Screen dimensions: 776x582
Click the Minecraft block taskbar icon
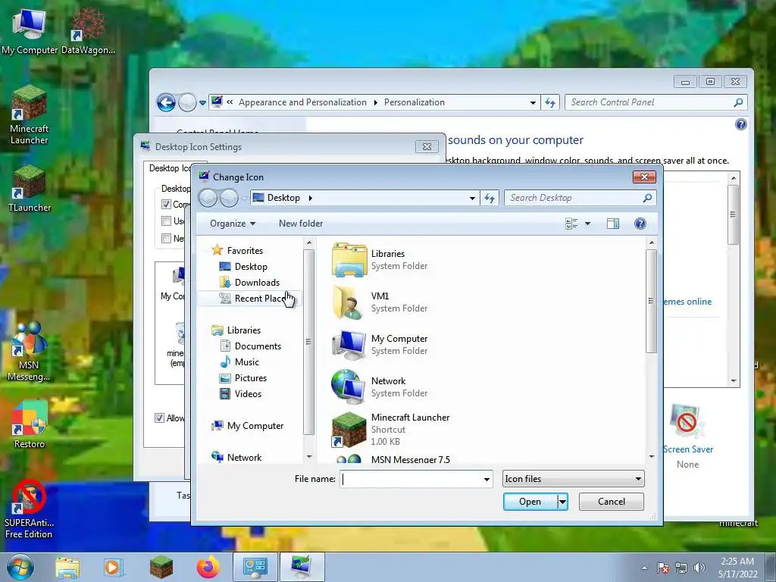161,567
